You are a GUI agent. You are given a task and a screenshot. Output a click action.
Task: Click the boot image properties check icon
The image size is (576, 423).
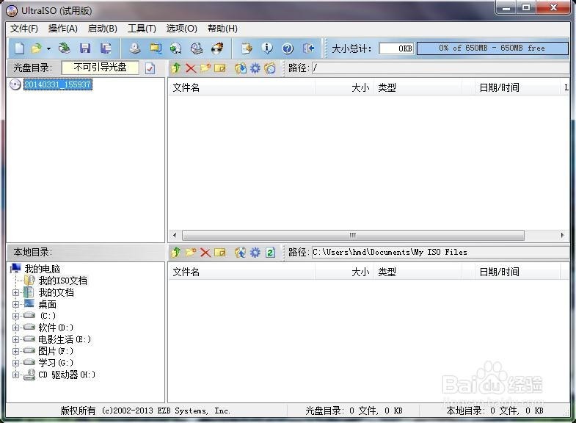pyautogui.click(x=150, y=68)
